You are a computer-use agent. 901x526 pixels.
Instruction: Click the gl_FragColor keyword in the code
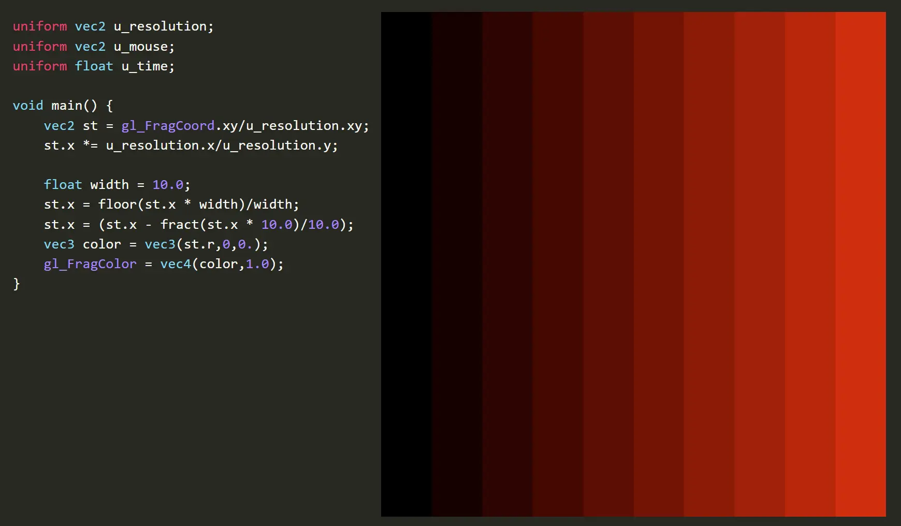tap(90, 264)
